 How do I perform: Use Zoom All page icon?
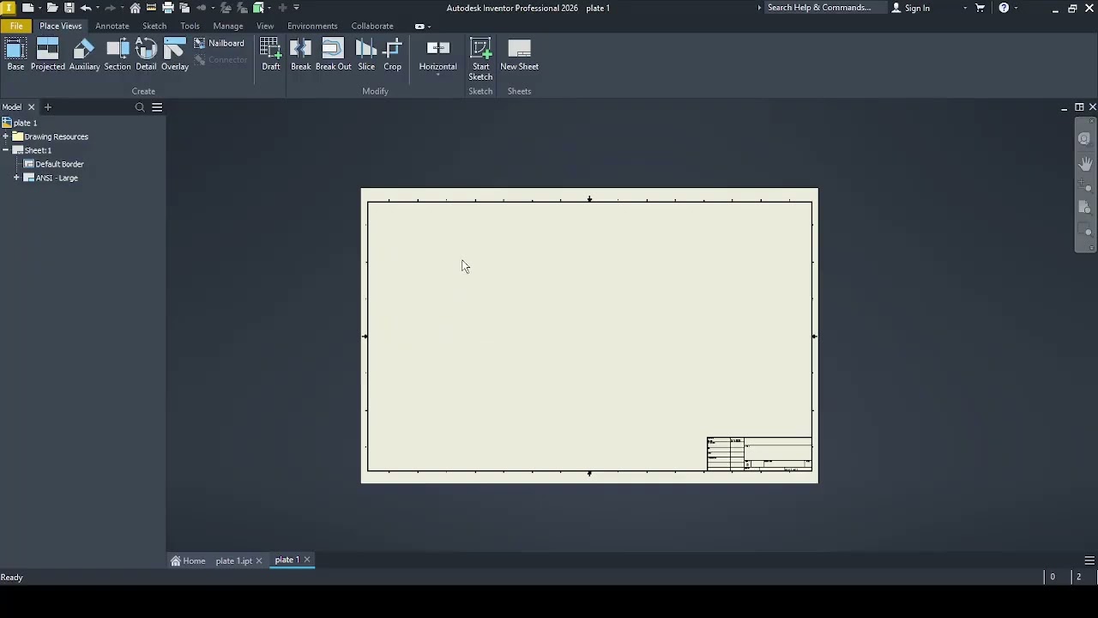(x=1086, y=208)
